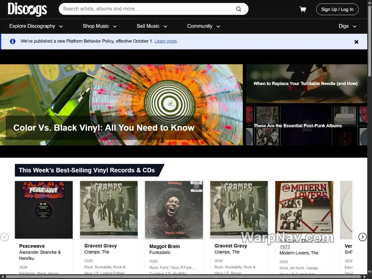Open the Community dropdown
Screen dimensions: 372x279
[203, 26]
